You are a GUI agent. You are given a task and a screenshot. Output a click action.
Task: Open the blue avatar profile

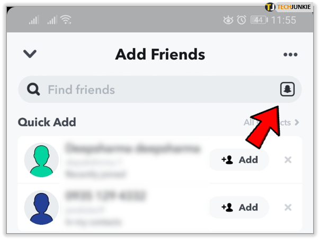41,207
